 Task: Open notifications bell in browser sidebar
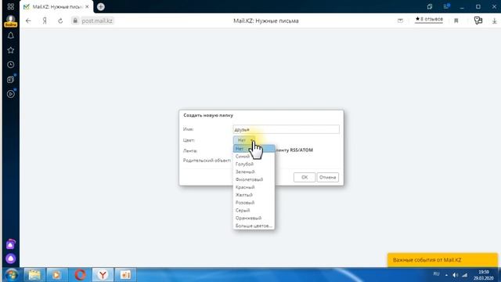[10, 35]
